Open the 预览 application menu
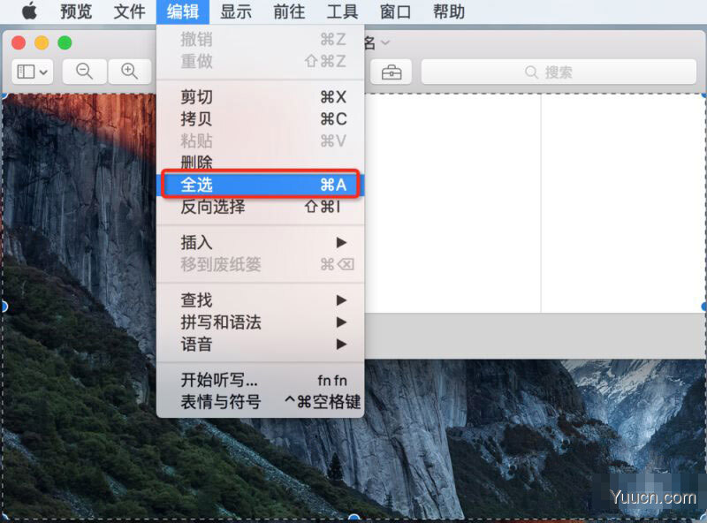The image size is (707, 523). tap(76, 11)
